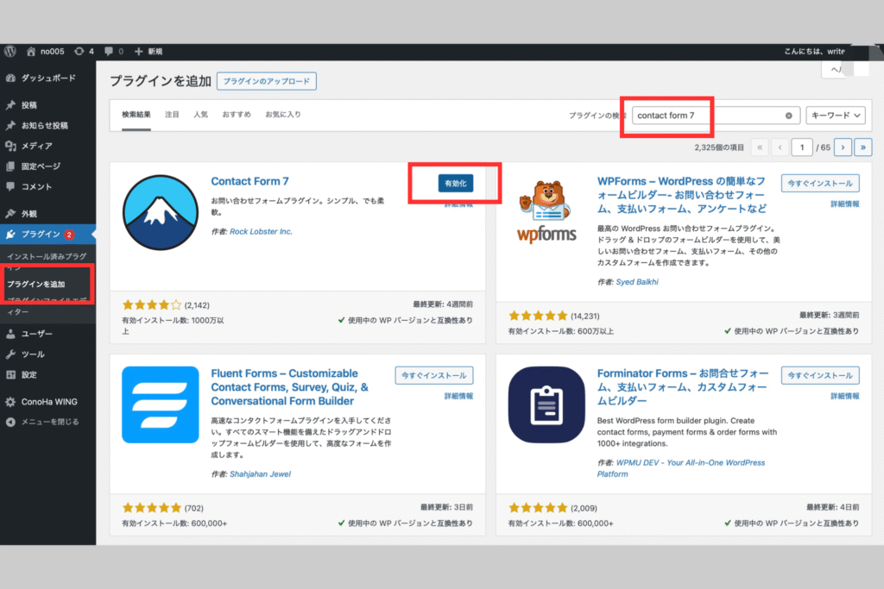The image size is (884, 589).
Task: Install WPForms with 今すぐインストール button
Action: point(820,184)
